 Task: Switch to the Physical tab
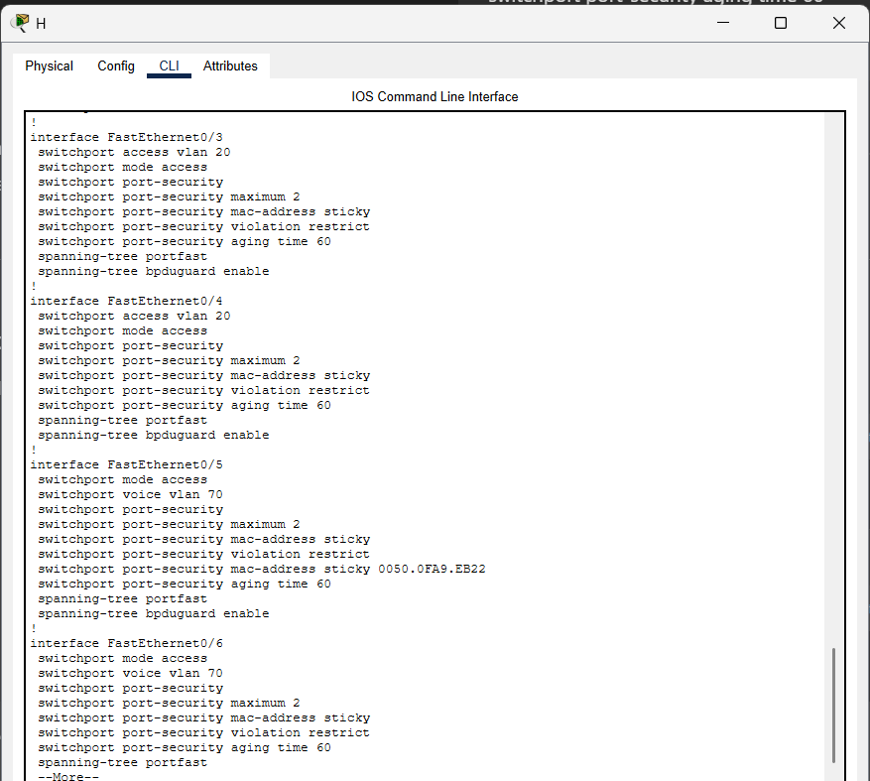coord(49,65)
